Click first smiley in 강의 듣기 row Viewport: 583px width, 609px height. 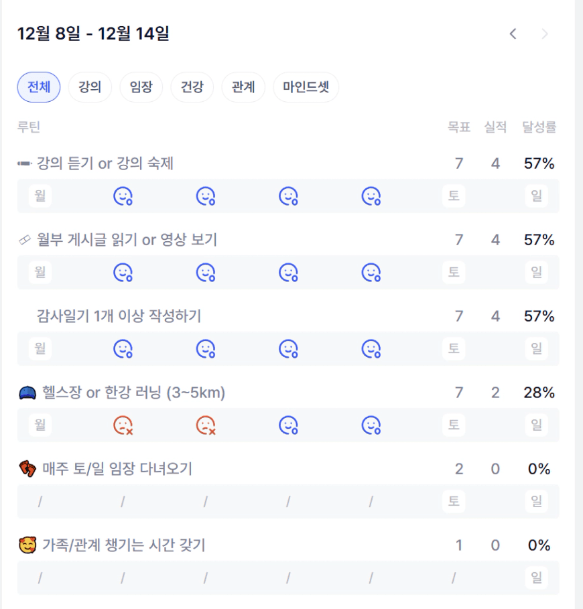(x=123, y=196)
